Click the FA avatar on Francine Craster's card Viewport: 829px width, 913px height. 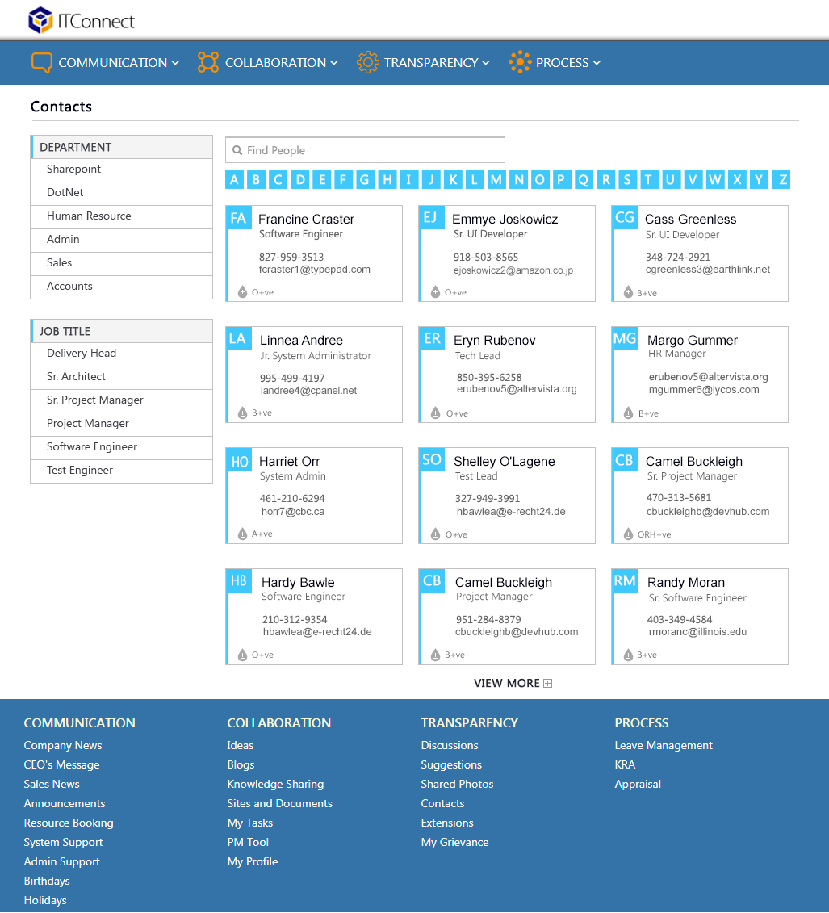click(239, 218)
